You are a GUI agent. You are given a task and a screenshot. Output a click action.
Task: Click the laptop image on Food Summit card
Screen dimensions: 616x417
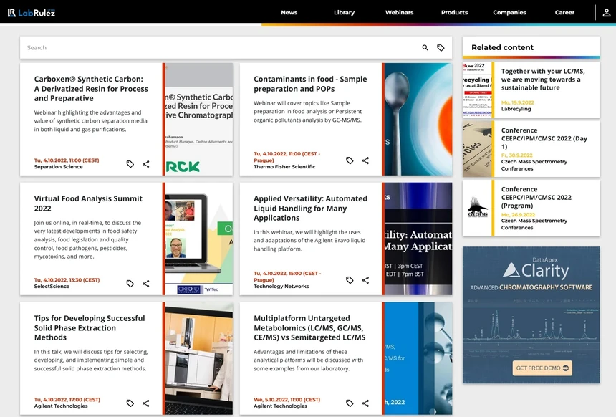(199, 239)
